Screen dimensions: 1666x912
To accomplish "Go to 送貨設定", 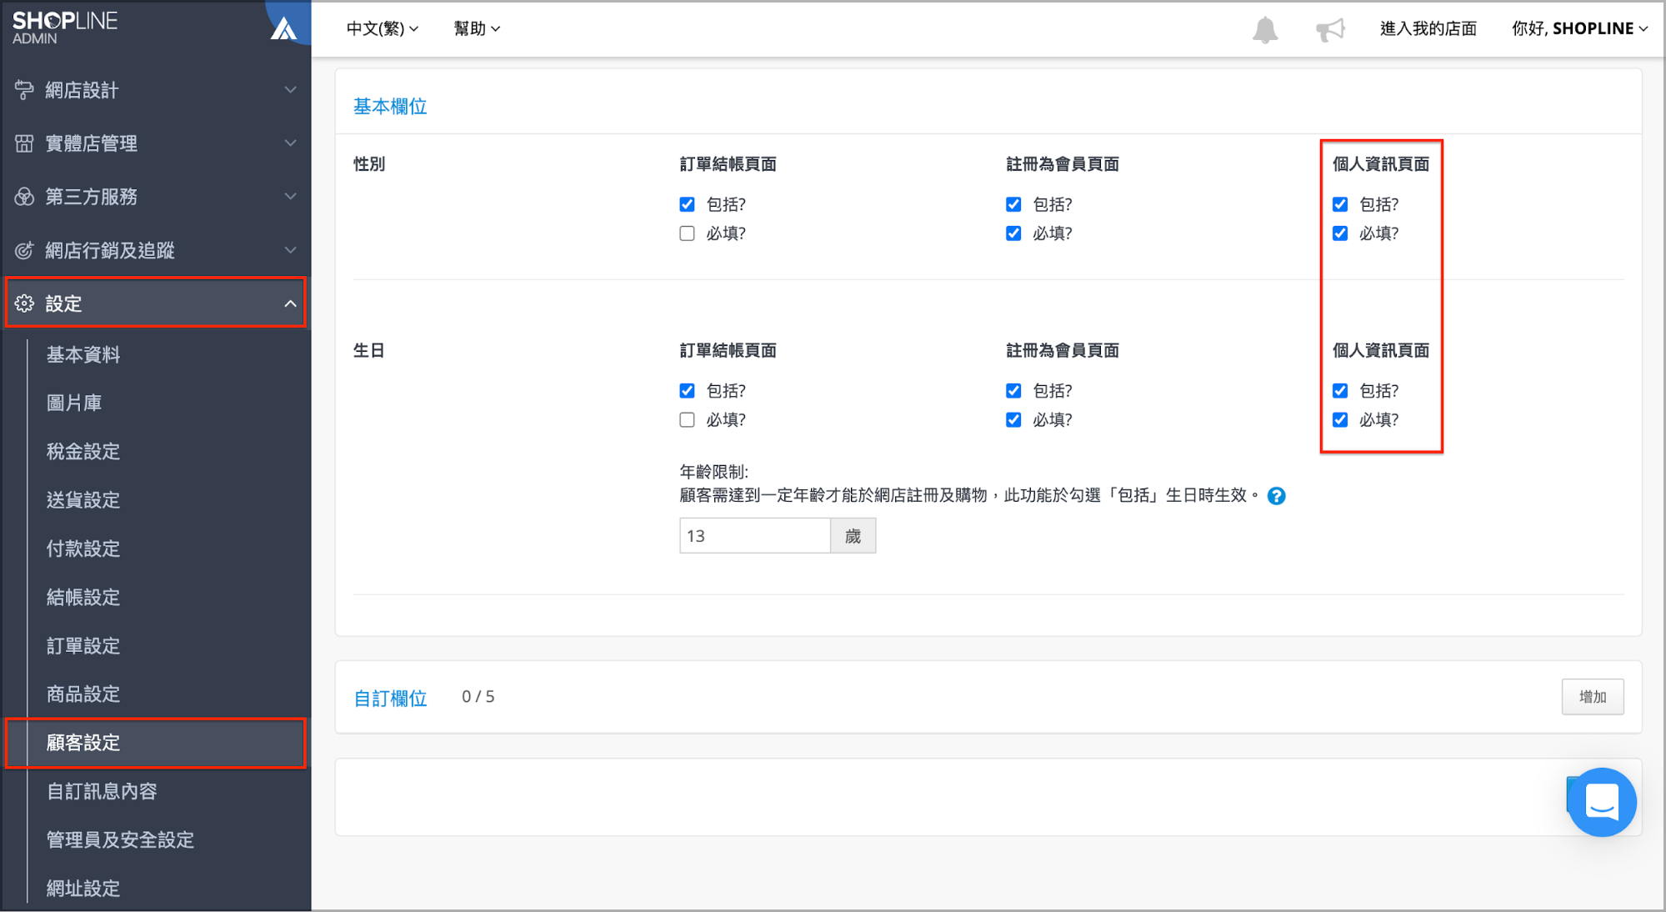I will pos(83,500).
